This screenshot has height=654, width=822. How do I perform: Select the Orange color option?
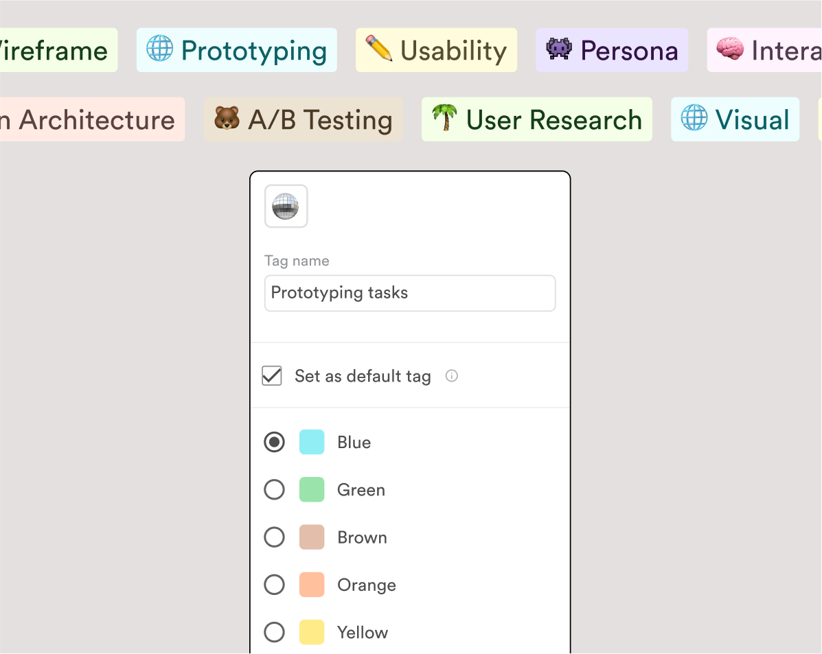(x=274, y=585)
